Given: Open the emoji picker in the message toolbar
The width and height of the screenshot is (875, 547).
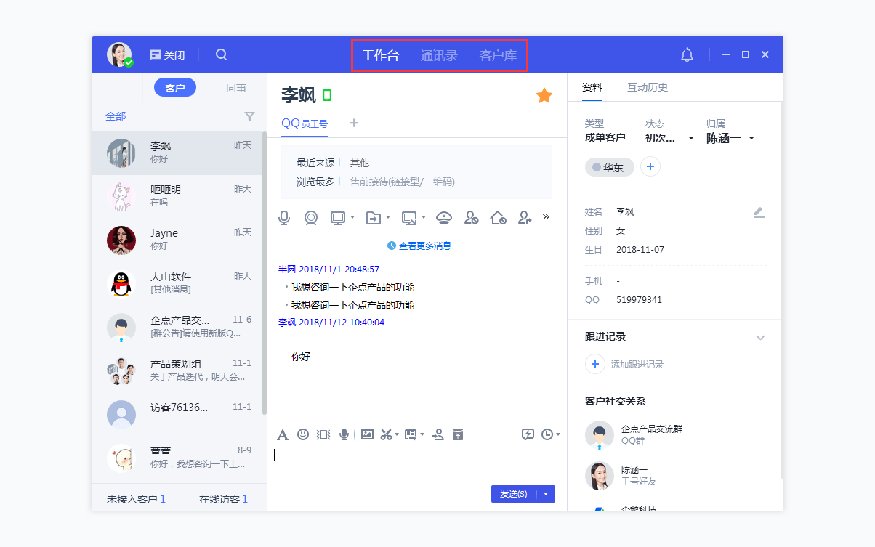Looking at the screenshot, I should pos(303,434).
